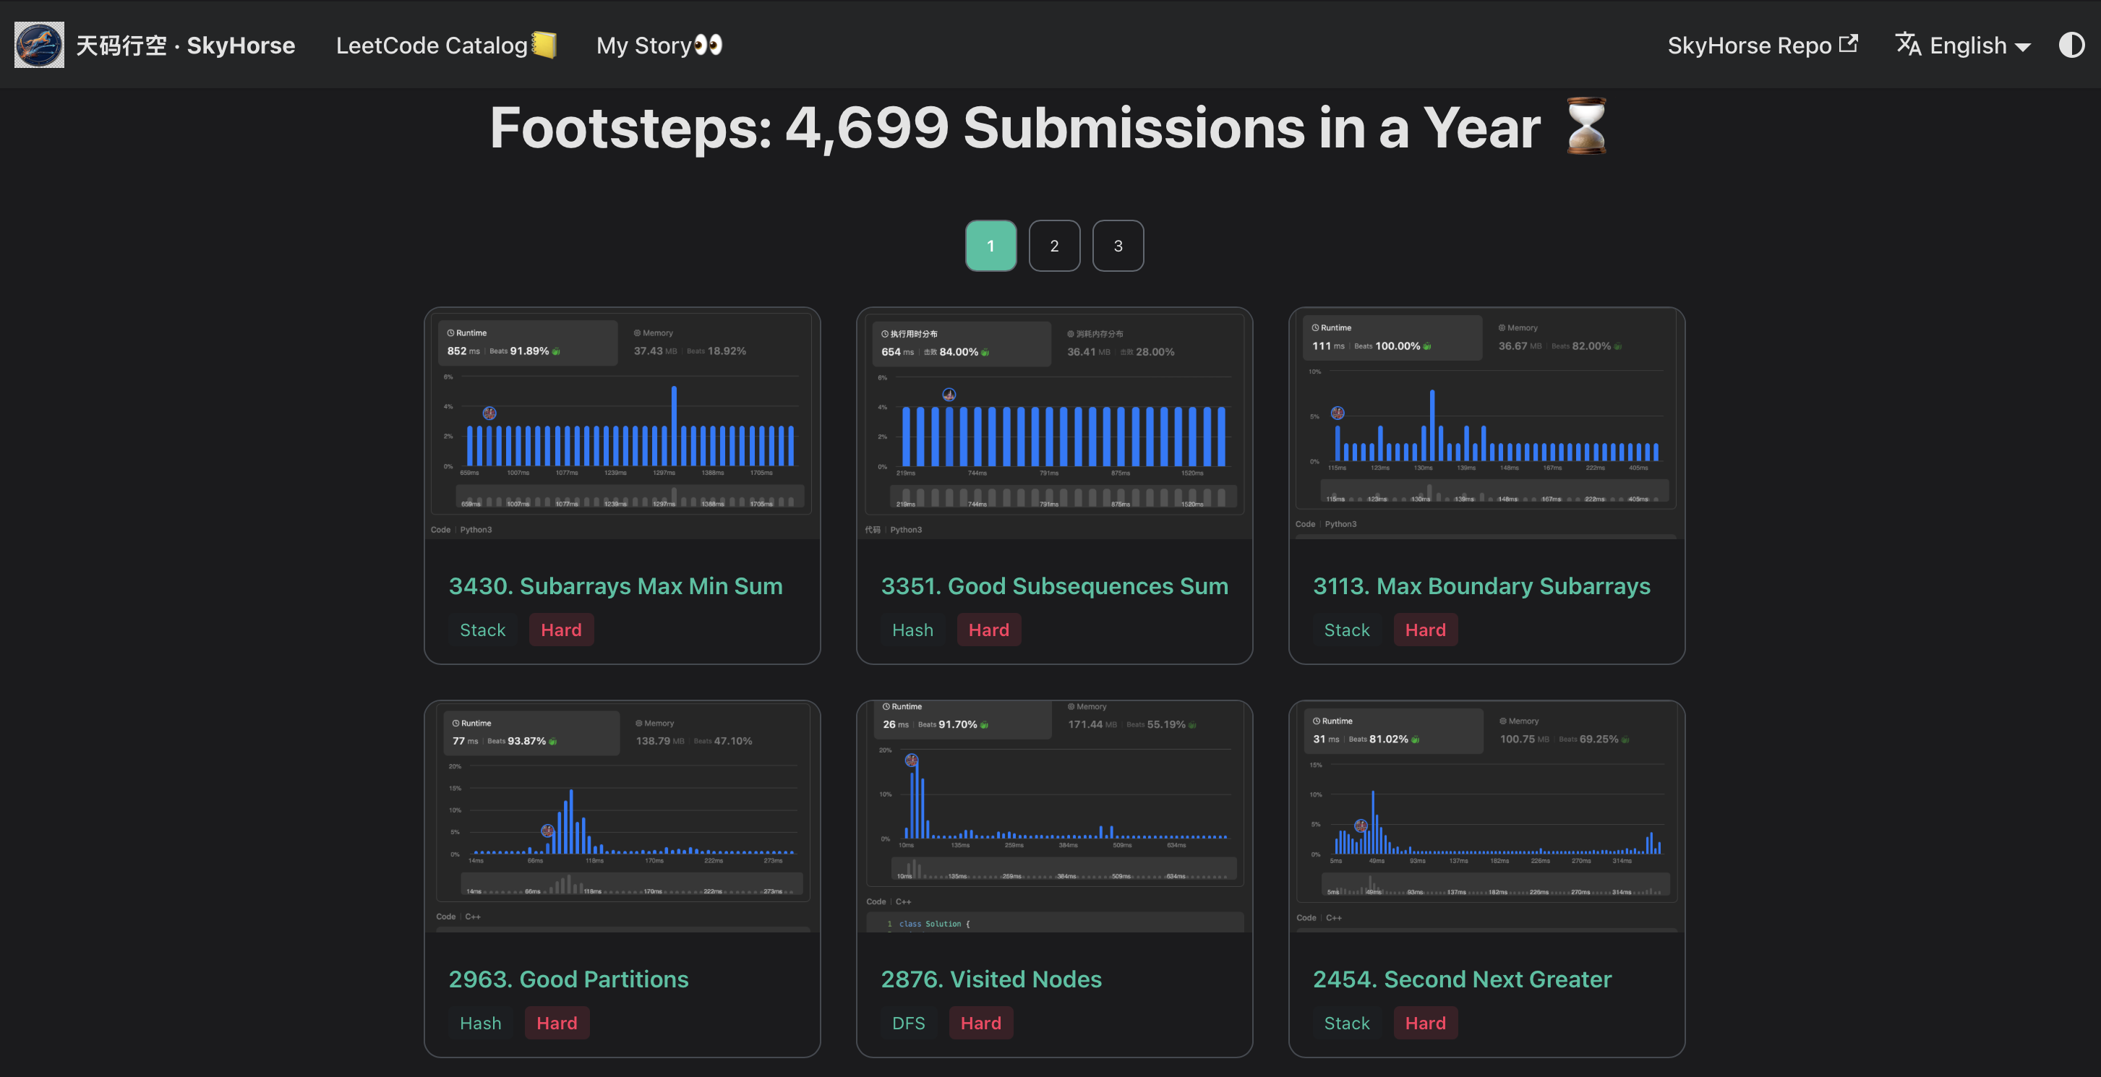
Task: Click the DFS tag under Visited Nodes
Action: 908,1022
